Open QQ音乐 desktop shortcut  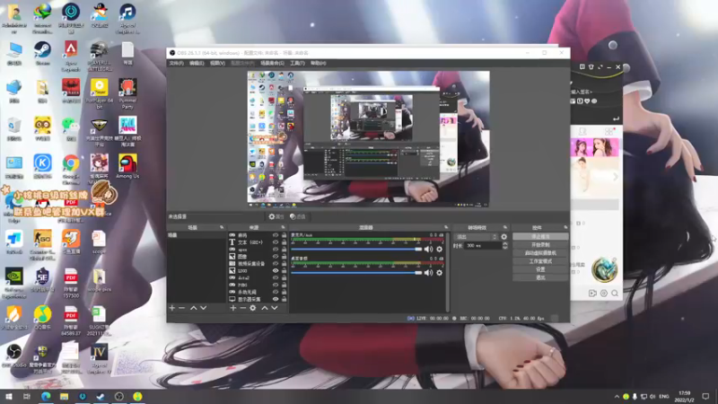click(x=42, y=318)
